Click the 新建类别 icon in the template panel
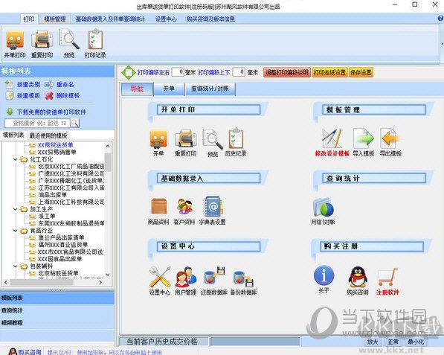 (x=9, y=84)
